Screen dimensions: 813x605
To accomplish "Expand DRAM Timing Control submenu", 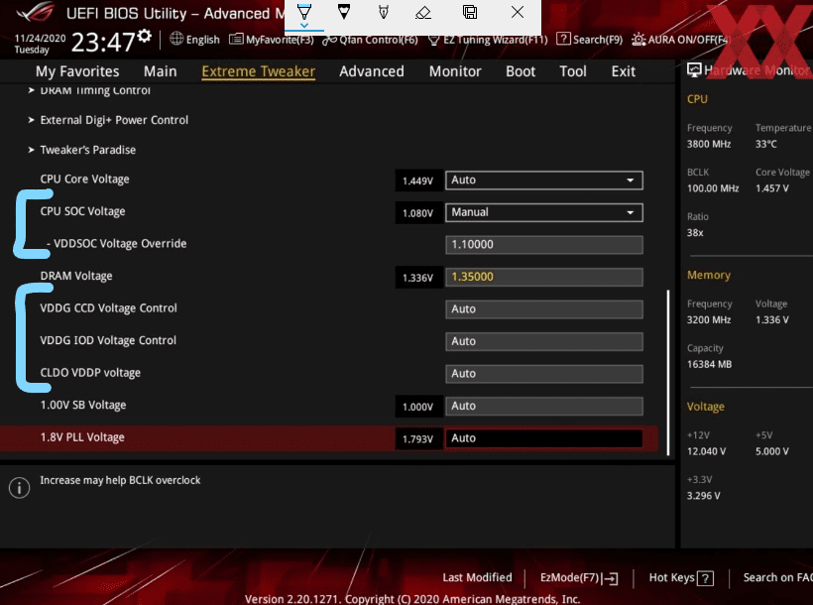I will coord(89,90).
